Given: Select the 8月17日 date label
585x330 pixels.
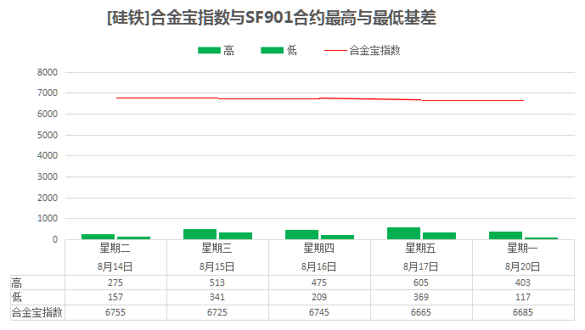Looking at the screenshot, I should (420, 266).
